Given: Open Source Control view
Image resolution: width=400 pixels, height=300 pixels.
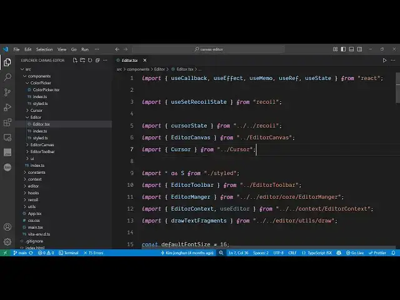Looking at the screenshot, I should pyautogui.click(x=7, y=92).
